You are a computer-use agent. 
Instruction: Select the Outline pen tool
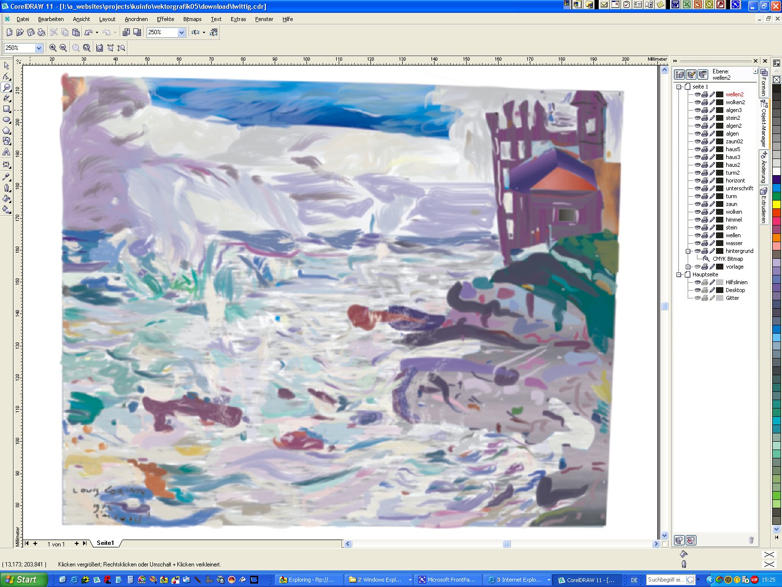click(x=6, y=188)
